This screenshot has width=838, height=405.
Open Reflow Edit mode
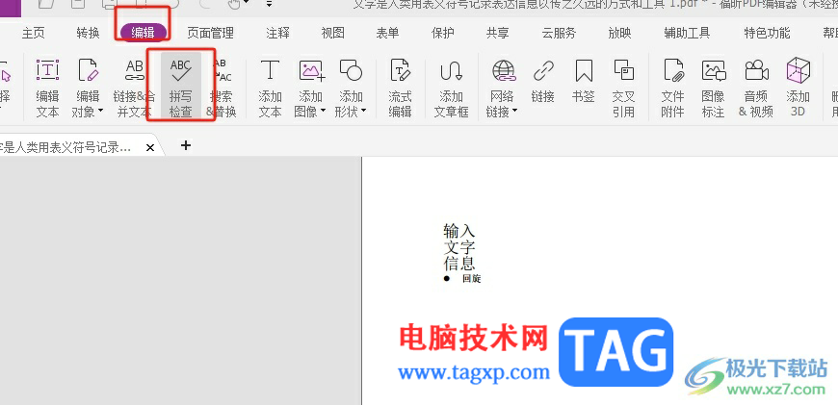(400, 89)
